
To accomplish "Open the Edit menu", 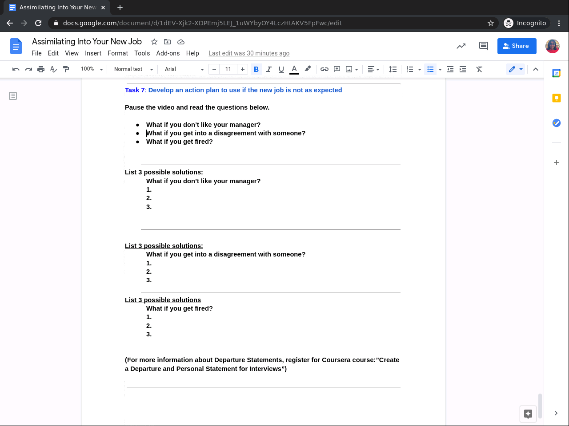I will [53, 53].
